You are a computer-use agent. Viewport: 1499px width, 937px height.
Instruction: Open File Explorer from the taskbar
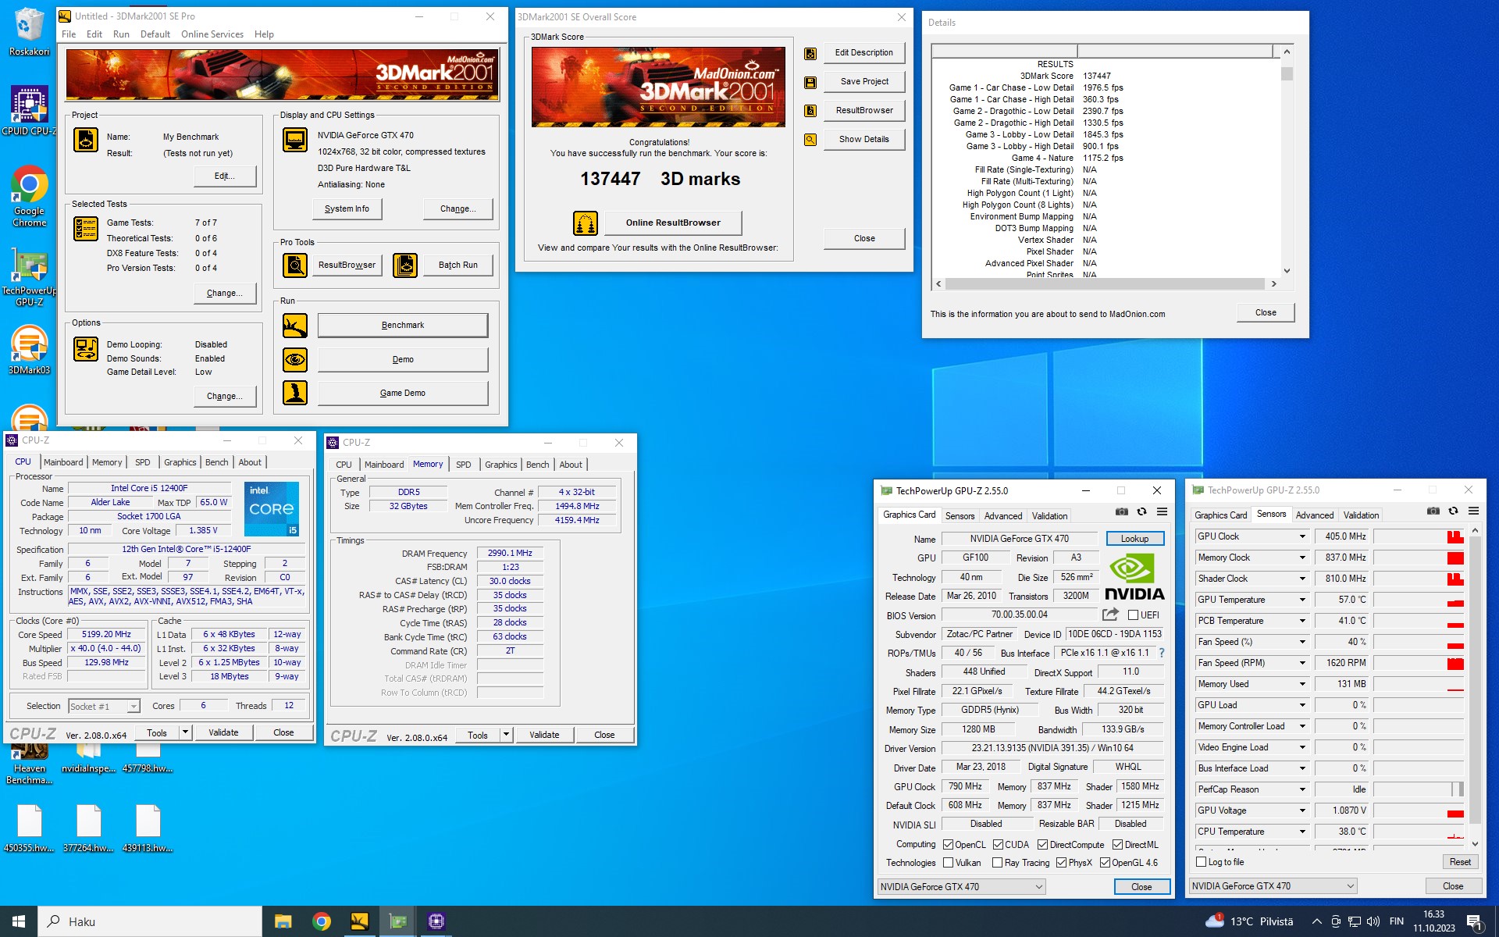(x=283, y=921)
